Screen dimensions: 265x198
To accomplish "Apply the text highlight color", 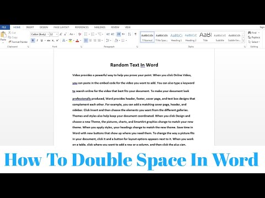I will [70, 41].
